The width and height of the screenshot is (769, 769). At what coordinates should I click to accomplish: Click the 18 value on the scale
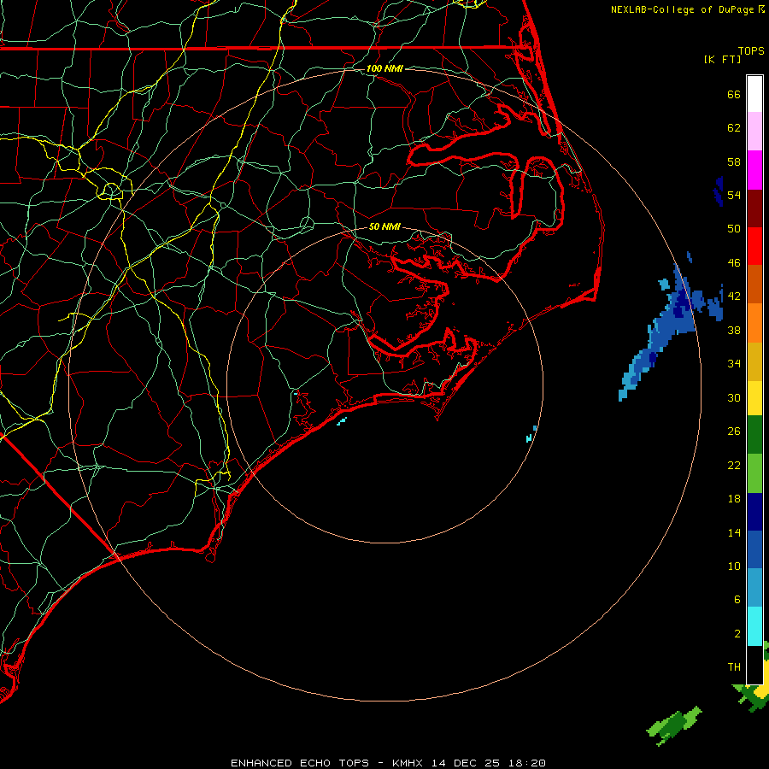(734, 499)
